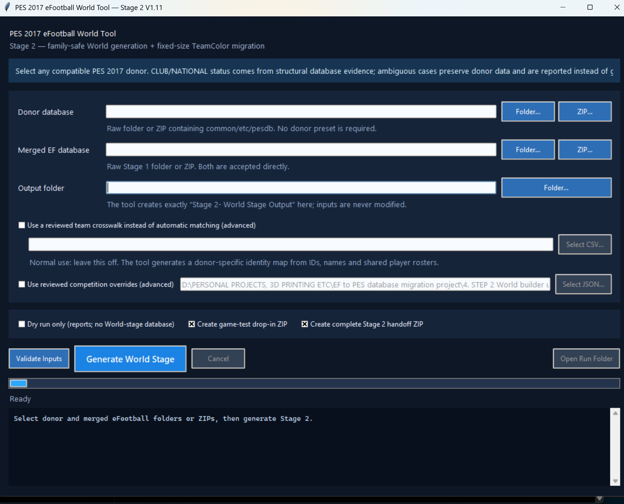Viewport: 624px width, 504px height.
Task: Browse Folder for Merged EF database
Action: coord(528,150)
